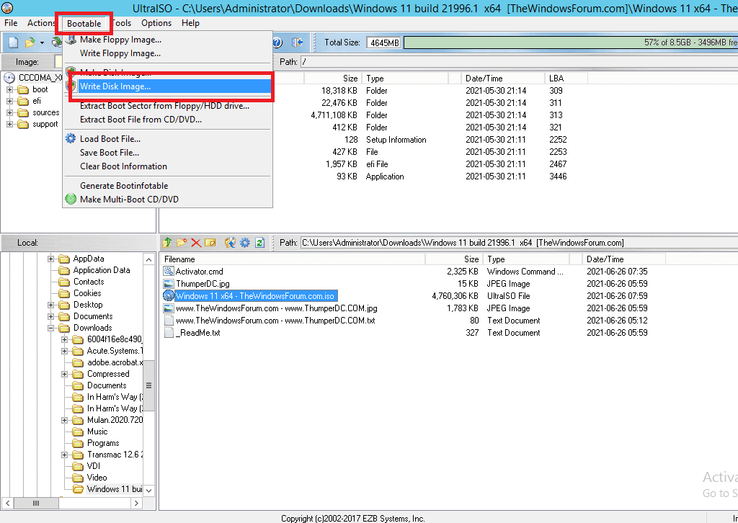Expand the AppData folder in Local tree
The width and height of the screenshot is (738, 523).
point(51,259)
